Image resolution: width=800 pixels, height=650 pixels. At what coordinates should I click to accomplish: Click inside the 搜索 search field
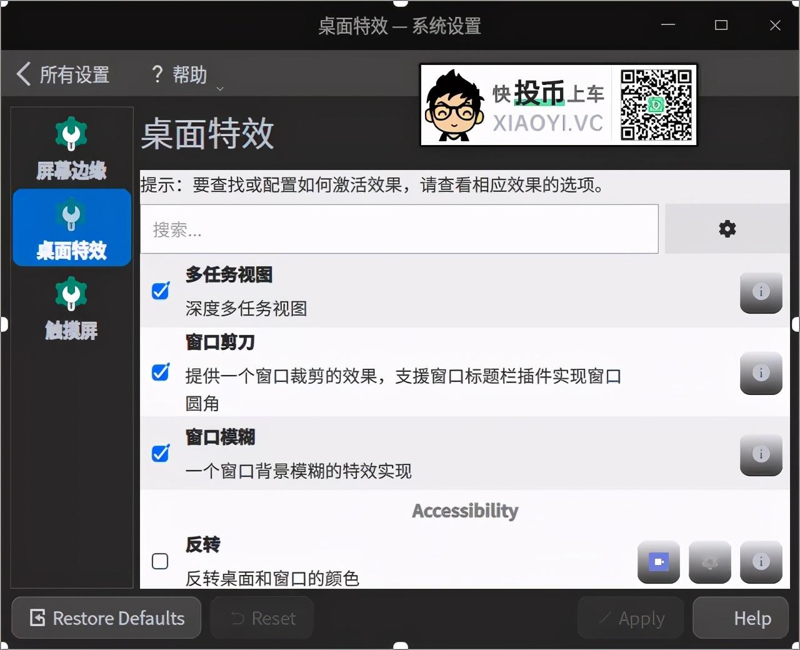(x=400, y=229)
